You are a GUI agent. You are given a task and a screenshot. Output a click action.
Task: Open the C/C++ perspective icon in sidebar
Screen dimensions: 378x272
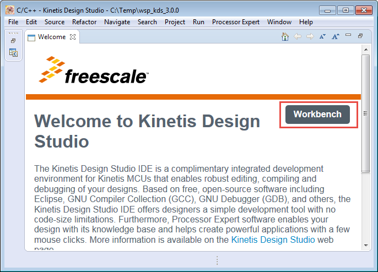point(13,53)
